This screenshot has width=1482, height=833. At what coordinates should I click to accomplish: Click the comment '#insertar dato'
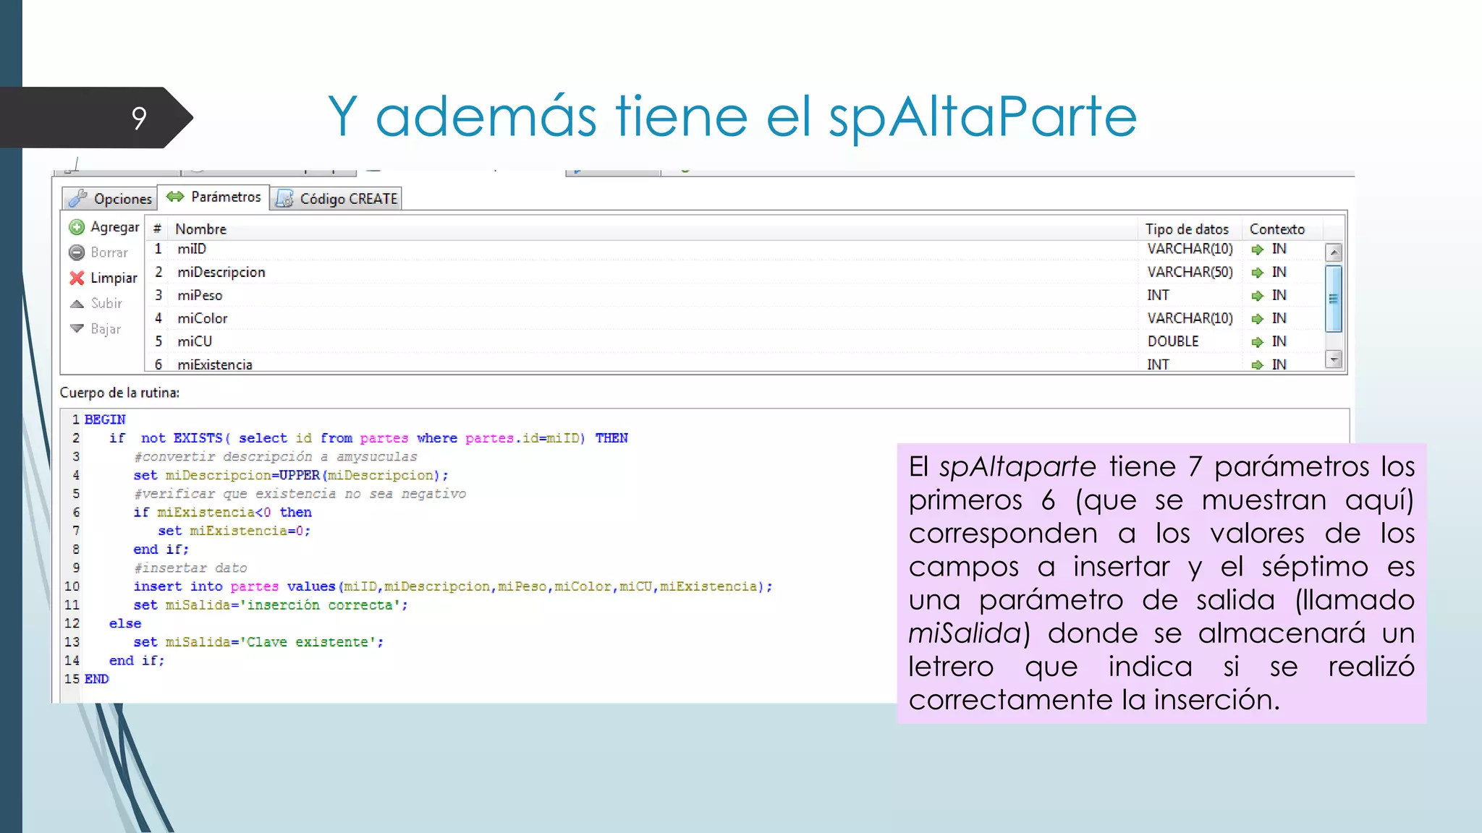tap(190, 568)
